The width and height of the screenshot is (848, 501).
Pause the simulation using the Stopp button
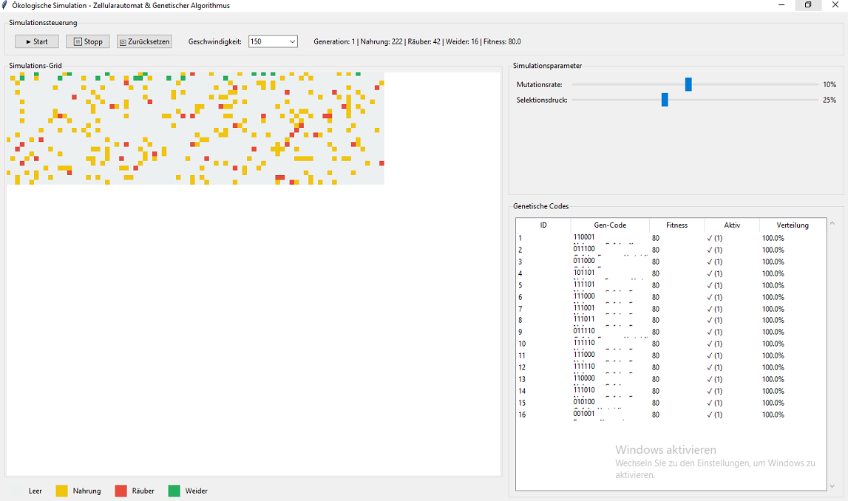coord(87,41)
